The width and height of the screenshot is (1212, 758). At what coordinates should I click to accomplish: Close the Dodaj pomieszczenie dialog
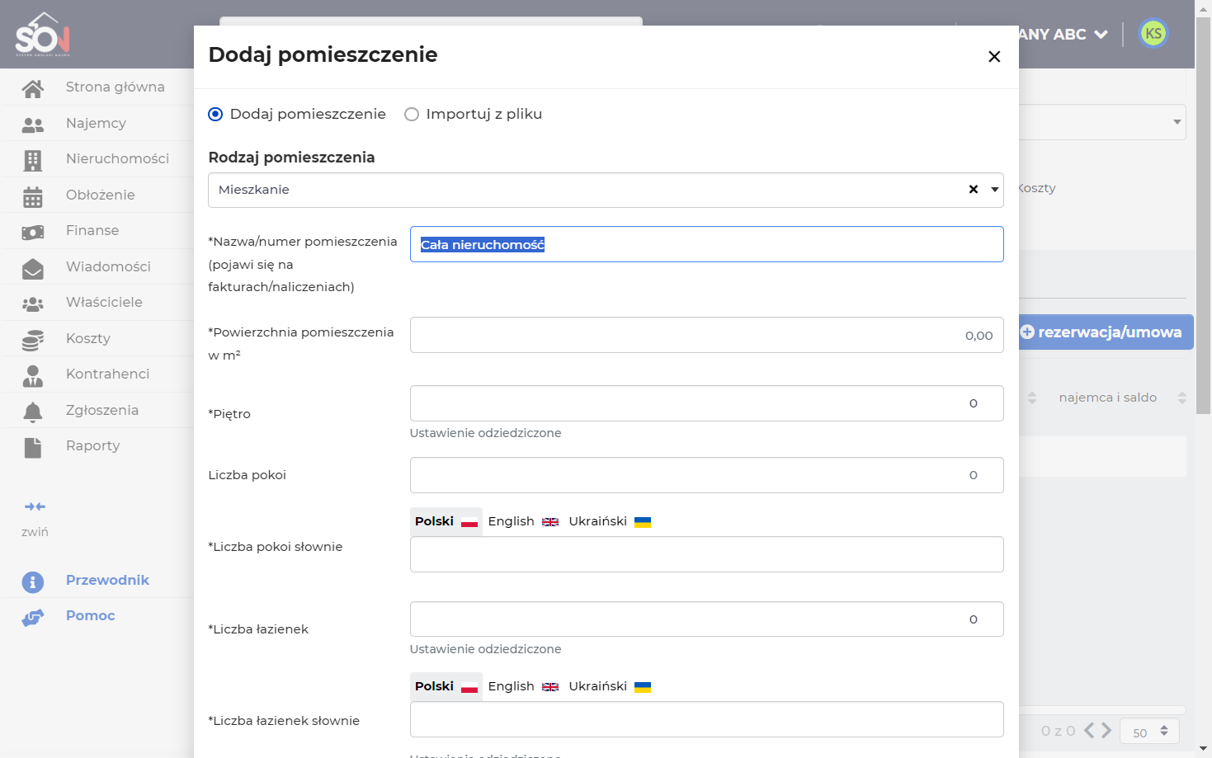point(994,56)
